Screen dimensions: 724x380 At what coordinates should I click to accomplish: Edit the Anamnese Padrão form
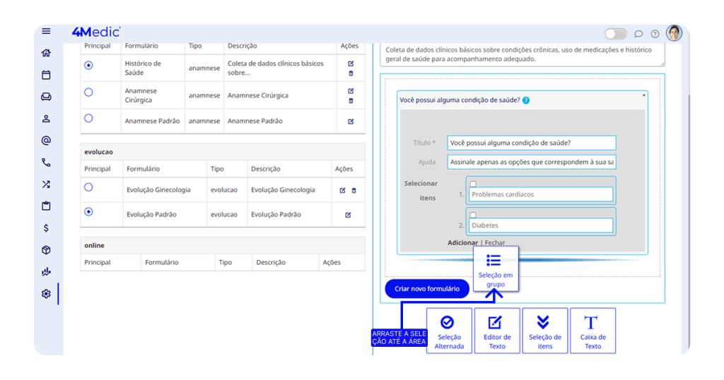(x=351, y=121)
